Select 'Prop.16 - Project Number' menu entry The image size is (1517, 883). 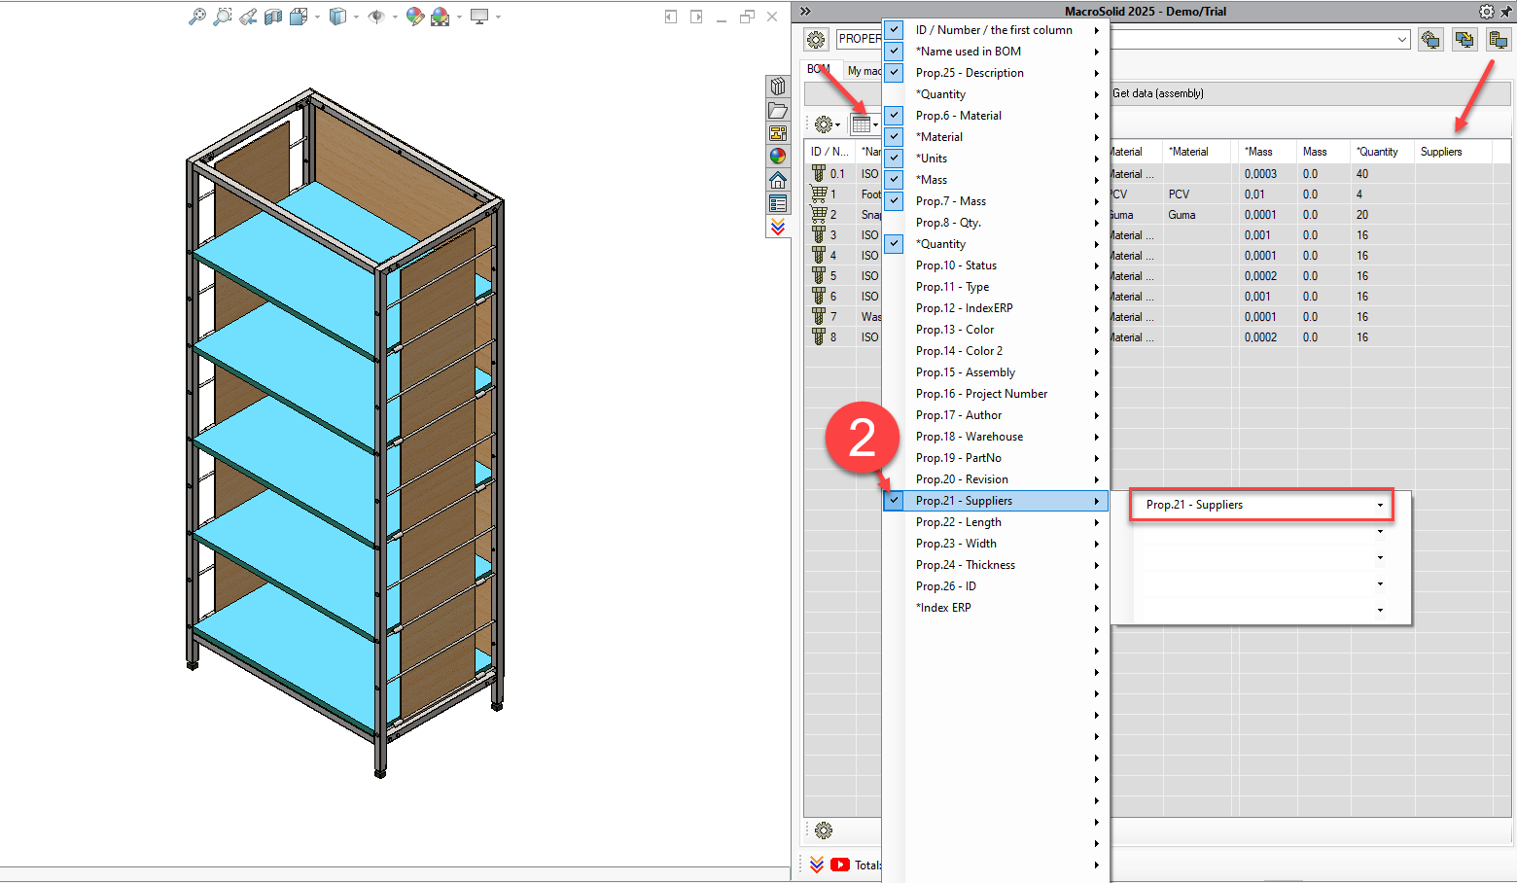[x=996, y=394]
